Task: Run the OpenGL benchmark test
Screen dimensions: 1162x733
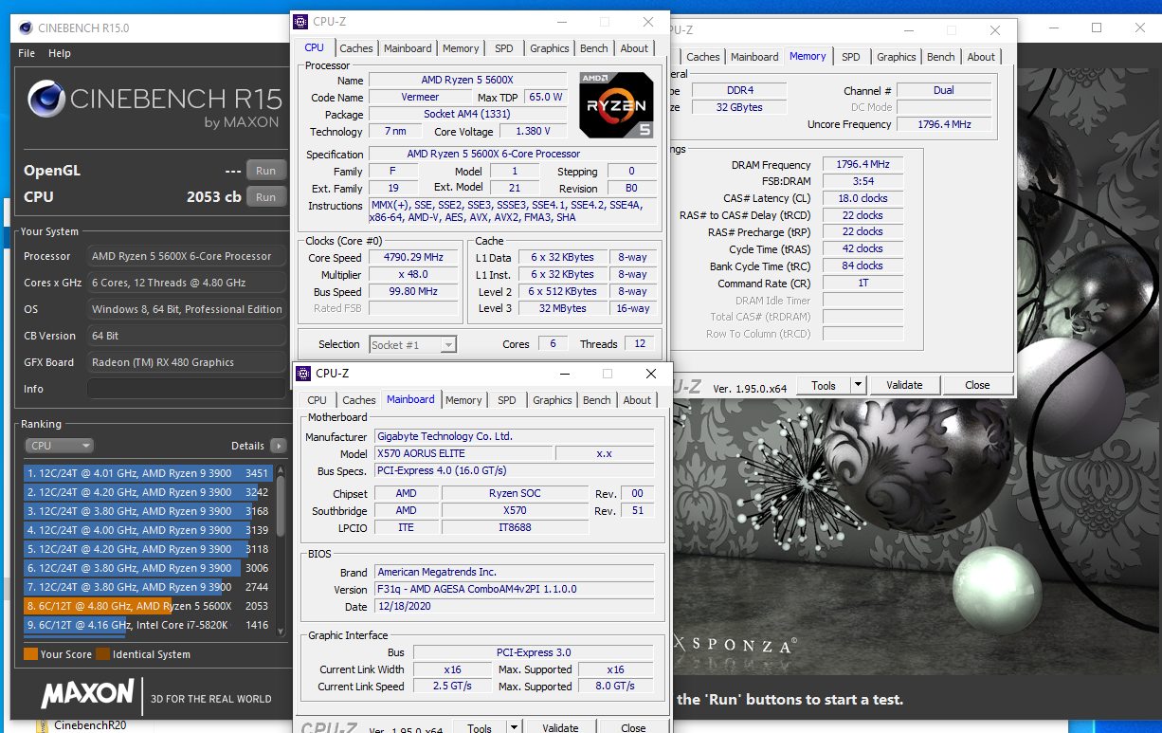Action: click(265, 171)
